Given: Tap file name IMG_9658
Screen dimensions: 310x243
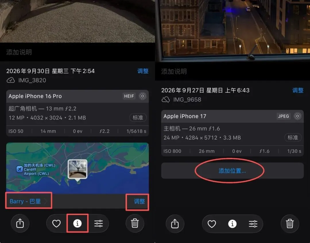Looking at the screenshot, I should tap(187, 100).
